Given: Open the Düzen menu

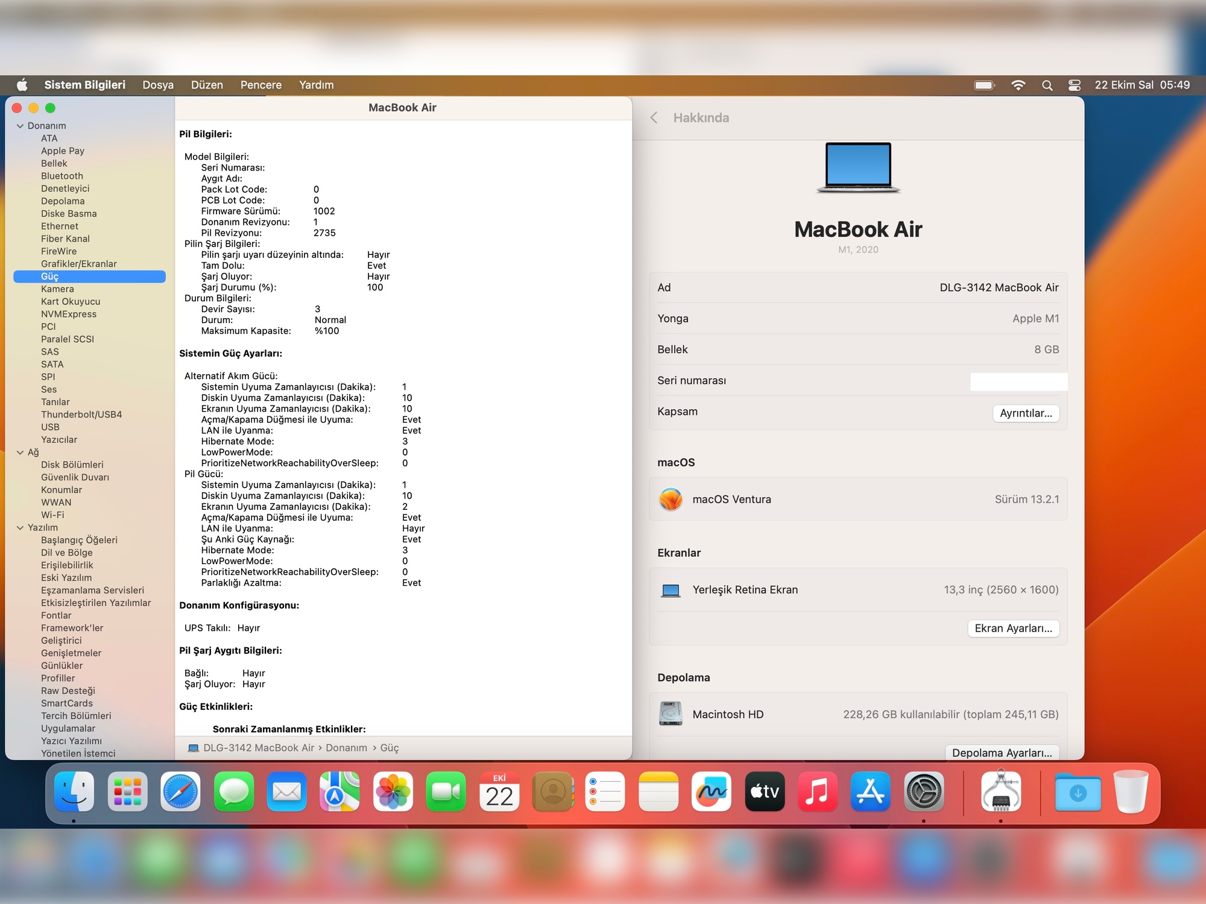Looking at the screenshot, I should 207,85.
